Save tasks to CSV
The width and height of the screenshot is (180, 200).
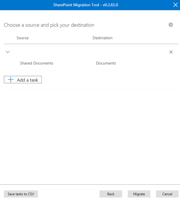pyautogui.click(x=21, y=194)
